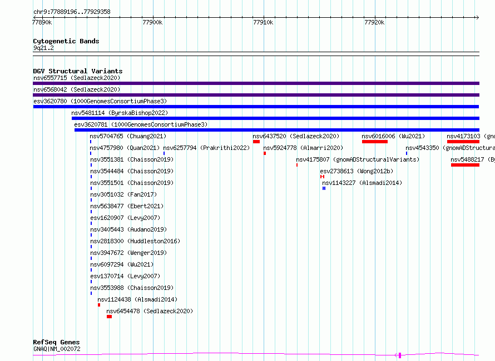The image size is (495, 361).
Task: Open nsv4543350 variant label
Action: pos(450,148)
